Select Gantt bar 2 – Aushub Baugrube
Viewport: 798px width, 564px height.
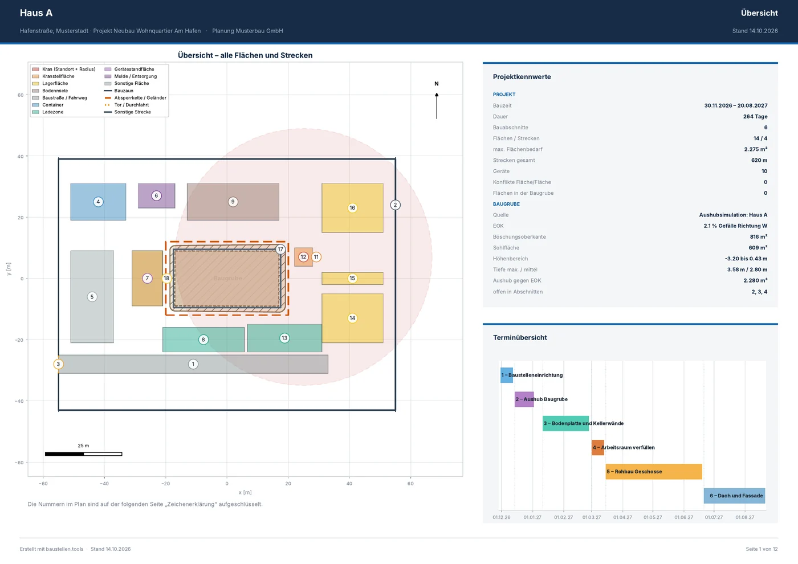coord(524,399)
